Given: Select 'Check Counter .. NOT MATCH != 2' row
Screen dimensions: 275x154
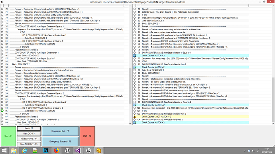Looking at the screenshot, I should 195,117.
